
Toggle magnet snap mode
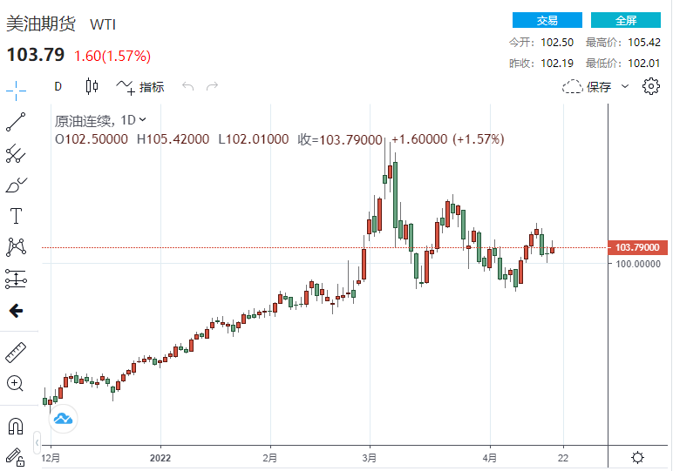(16, 426)
